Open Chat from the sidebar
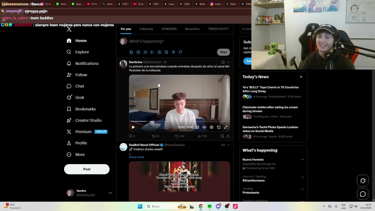This screenshot has width=375, height=211. click(x=76, y=86)
